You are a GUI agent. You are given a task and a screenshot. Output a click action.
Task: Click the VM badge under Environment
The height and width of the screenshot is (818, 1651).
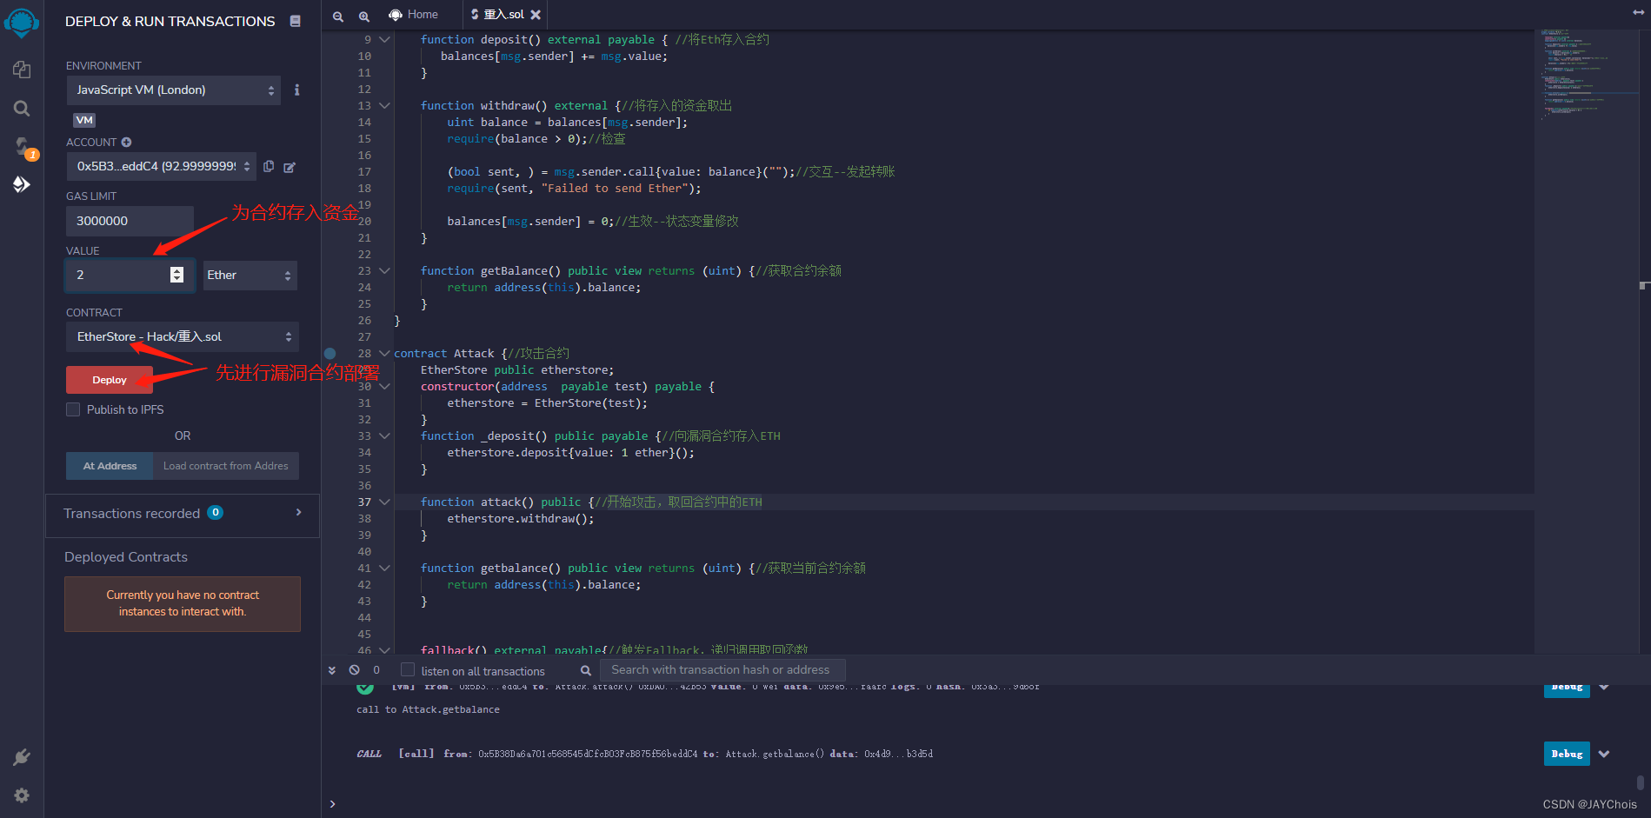(84, 120)
